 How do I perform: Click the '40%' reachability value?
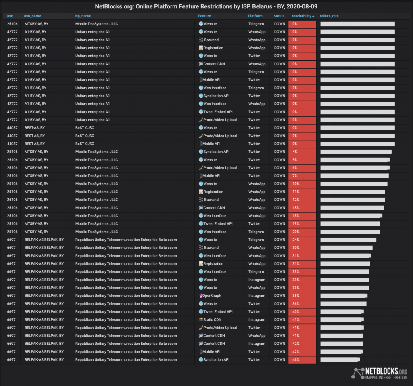coord(296,312)
